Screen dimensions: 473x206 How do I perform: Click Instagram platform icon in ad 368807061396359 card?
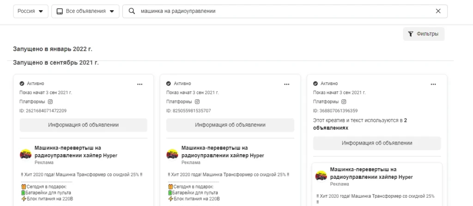(344, 102)
